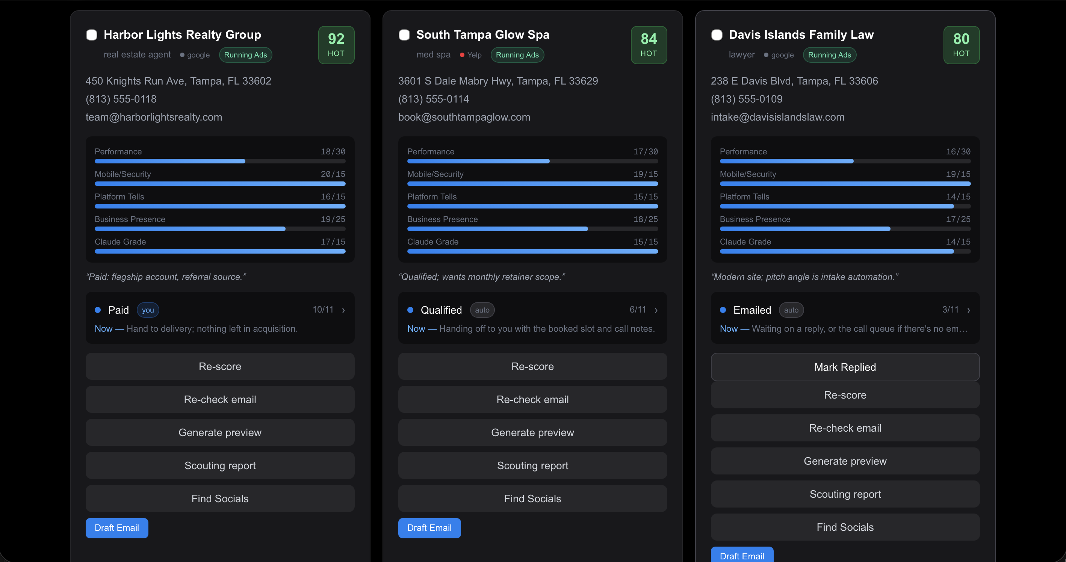Screen dimensions: 1066x562
Task: Click the 92 HOT score badge
Action: (336, 45)
